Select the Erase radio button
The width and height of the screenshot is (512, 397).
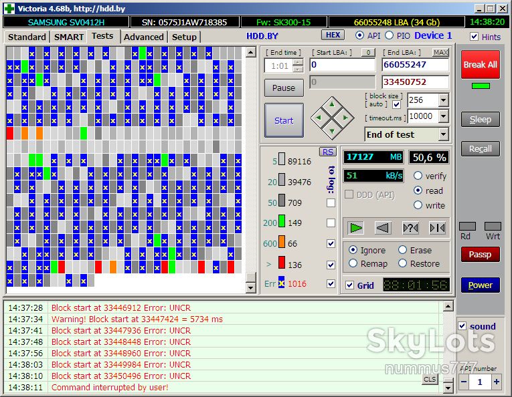pyautogui.click(x=403, y=250)
